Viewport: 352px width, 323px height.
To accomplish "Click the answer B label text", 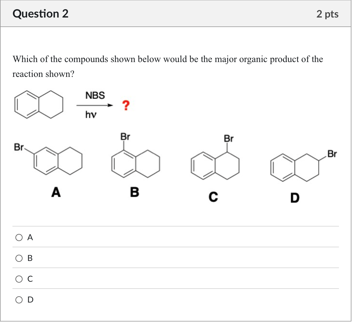I will click(x=30, y=258).
